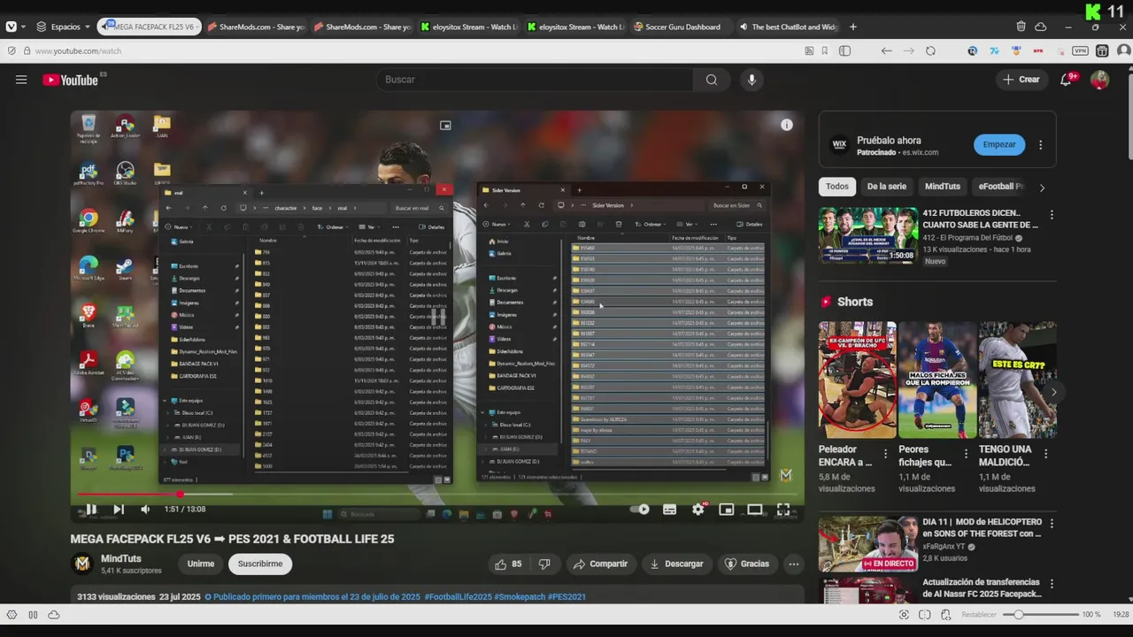Viewport: 1133px width, 637px height.
Task: Open a new browser tab with plus
Action: pyautogui.click(x=853, y=27)
